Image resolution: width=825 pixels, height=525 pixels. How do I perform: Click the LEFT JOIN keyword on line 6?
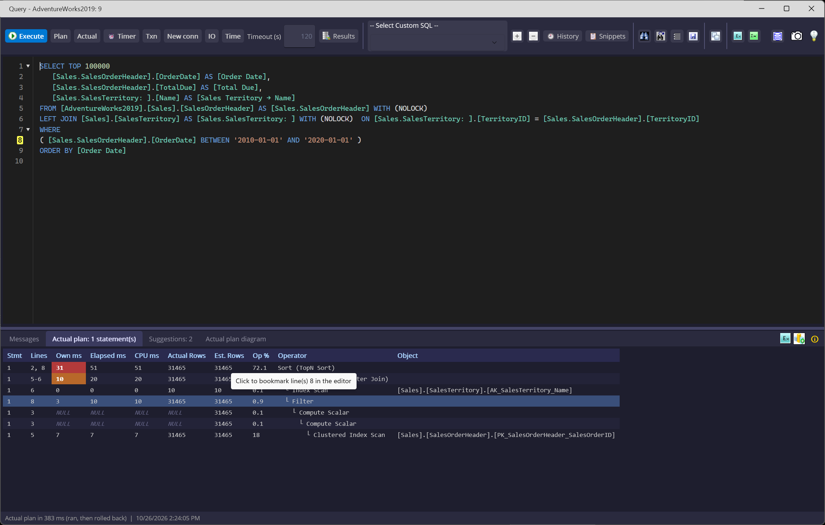[58, 119]
